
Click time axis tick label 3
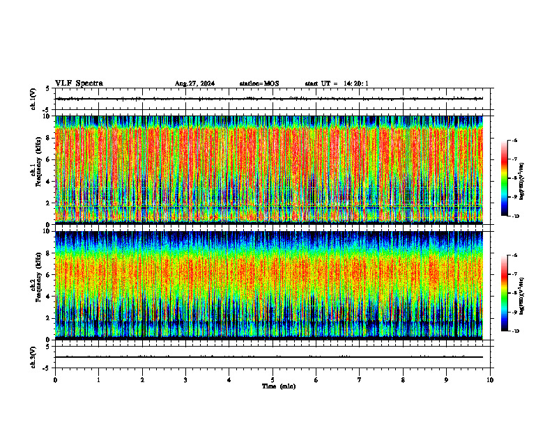point(185,380)
